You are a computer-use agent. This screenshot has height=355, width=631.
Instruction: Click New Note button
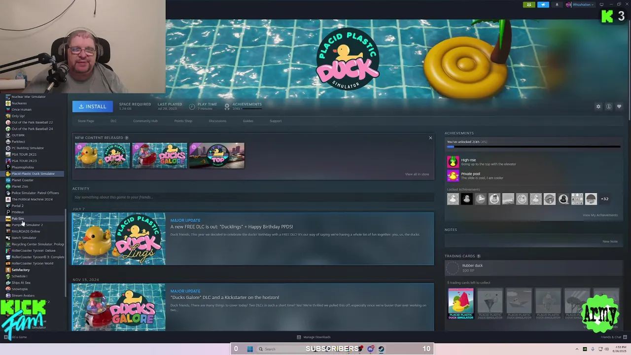610,242
